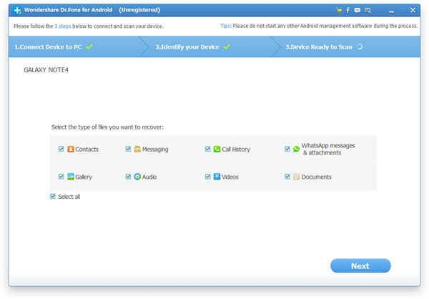This screenshot has height=299, width=429.
Task: Click the Next button
Action: point(360,266)
